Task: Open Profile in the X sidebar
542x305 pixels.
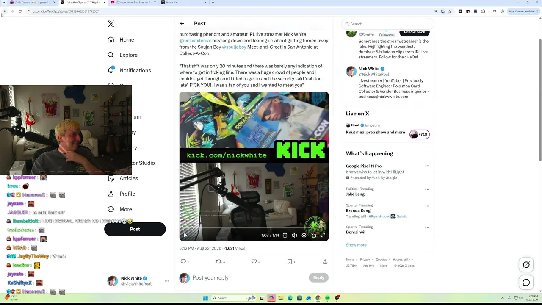Action: coord(121,194)
